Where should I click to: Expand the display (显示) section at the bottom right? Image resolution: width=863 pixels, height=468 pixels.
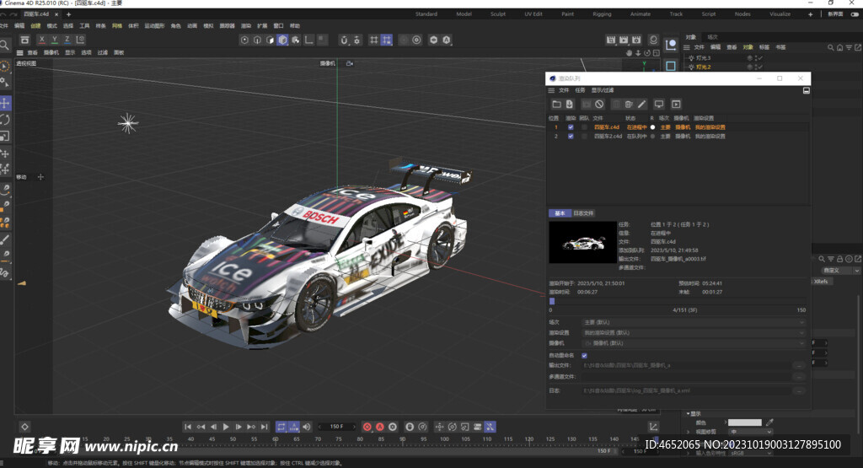point(694,413)
